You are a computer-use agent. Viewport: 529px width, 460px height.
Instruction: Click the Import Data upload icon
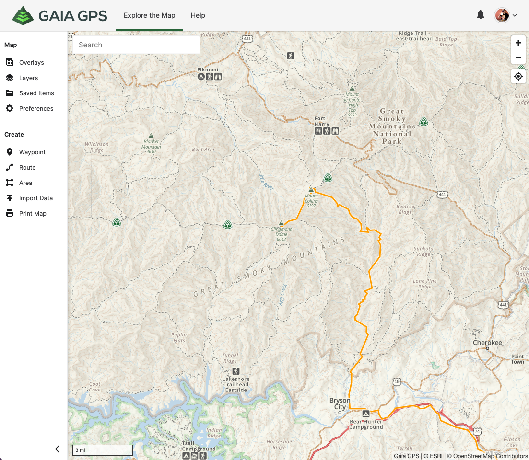click(10, 198)
